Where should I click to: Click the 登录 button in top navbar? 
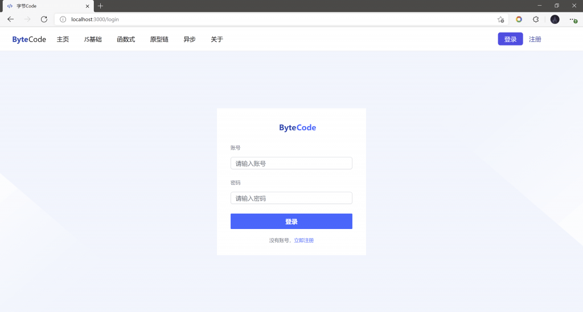pos(510,39)
